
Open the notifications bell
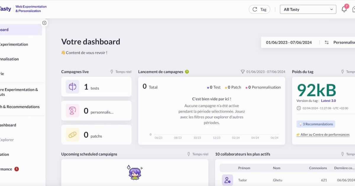344,9
